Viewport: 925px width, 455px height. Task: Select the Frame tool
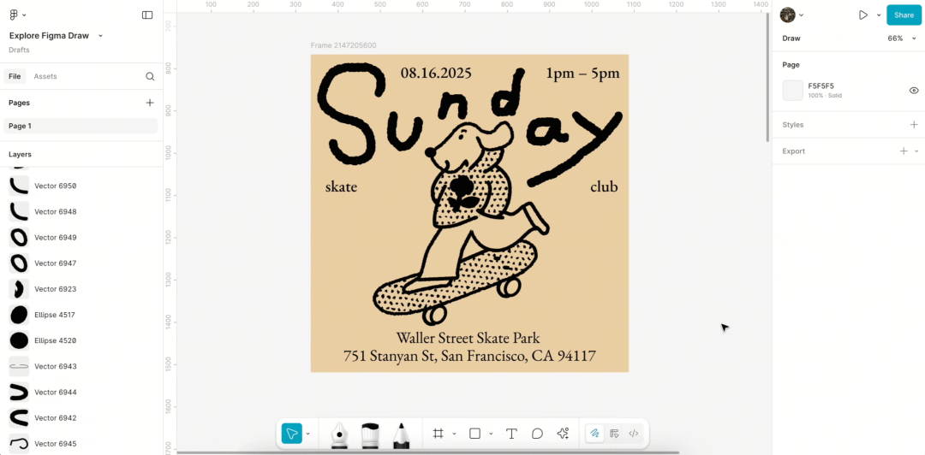click(439, 434)
